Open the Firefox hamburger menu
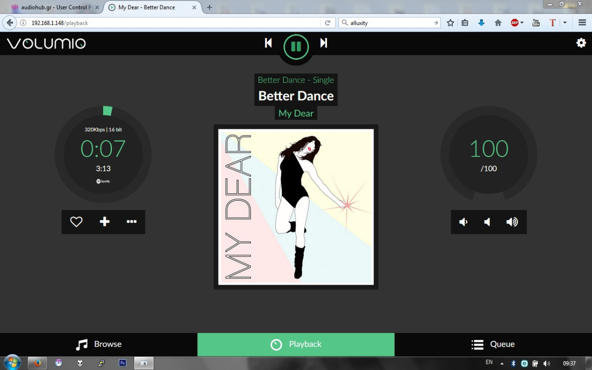This screenshot has height=370, width=592. [x=581, y=22]
